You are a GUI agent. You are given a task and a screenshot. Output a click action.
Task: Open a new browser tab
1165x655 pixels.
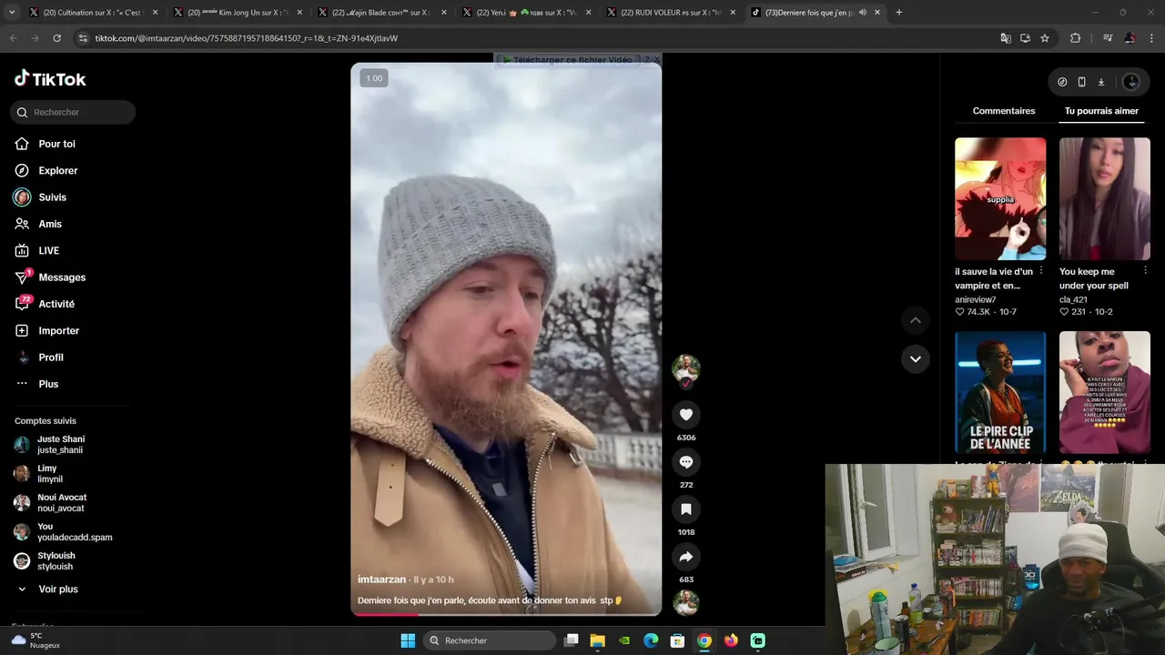(x=898, y=13)
